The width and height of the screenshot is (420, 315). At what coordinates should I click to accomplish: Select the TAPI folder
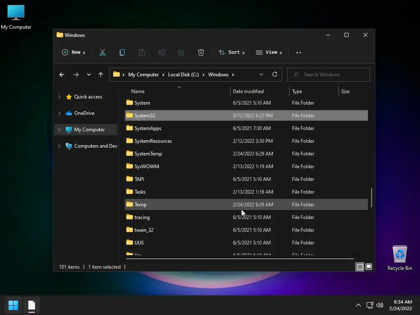246,179
